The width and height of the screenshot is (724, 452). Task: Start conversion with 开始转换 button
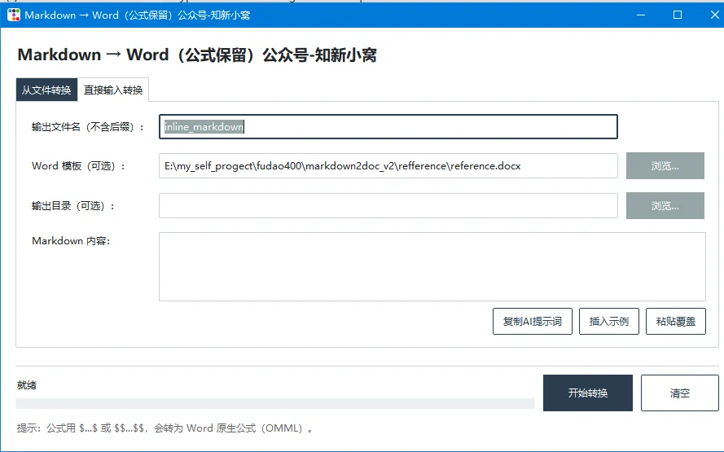click(x=588, y=393)
